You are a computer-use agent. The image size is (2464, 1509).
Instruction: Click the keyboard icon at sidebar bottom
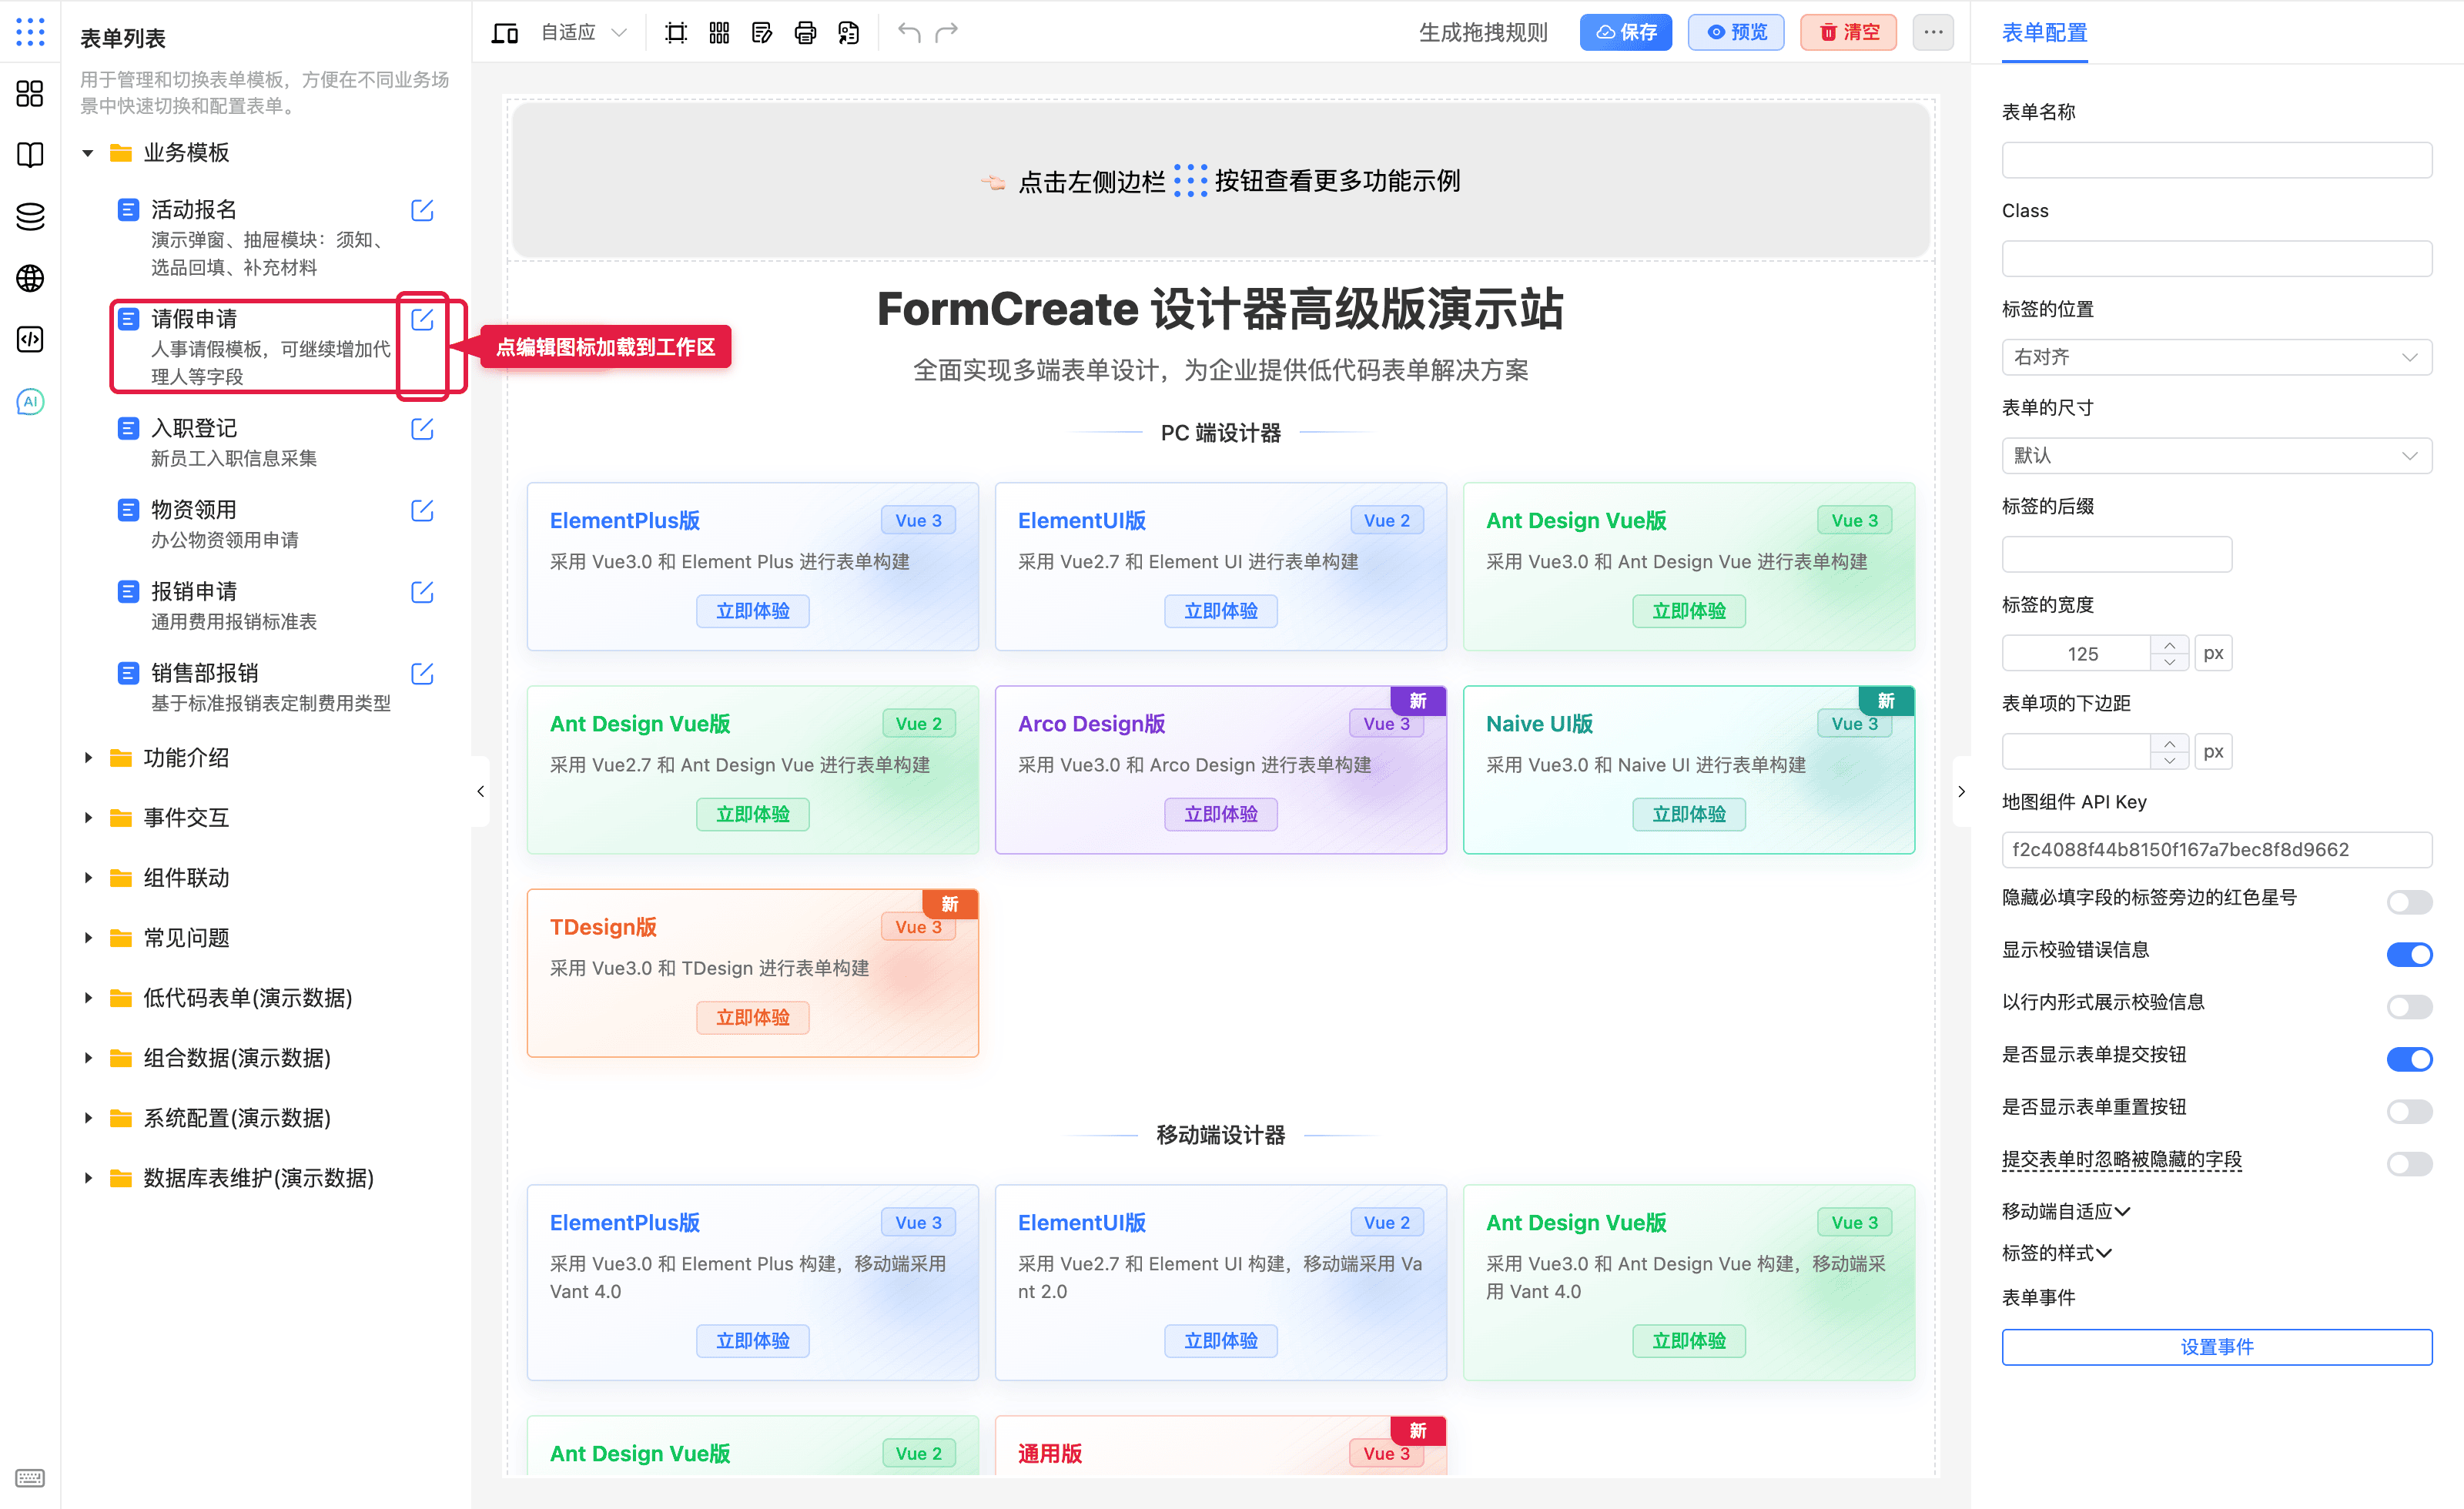[30, 1478]
